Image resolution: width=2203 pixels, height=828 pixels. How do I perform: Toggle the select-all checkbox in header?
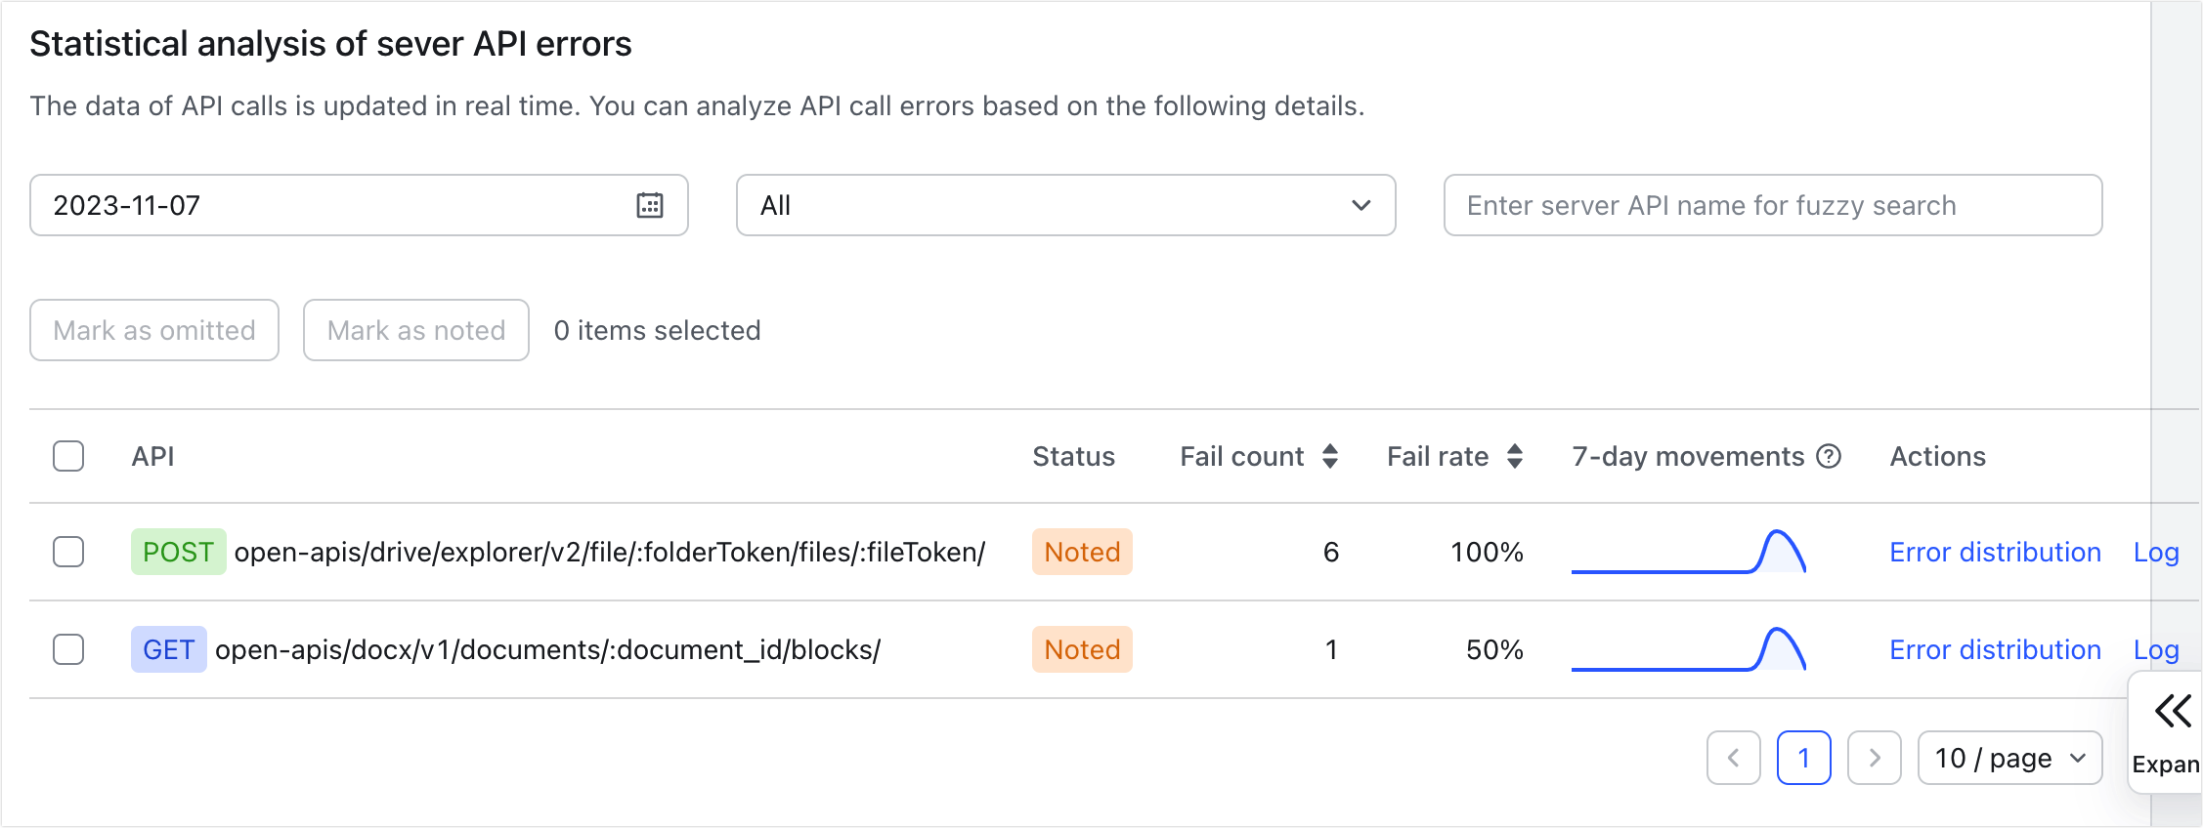coord(68,456)
